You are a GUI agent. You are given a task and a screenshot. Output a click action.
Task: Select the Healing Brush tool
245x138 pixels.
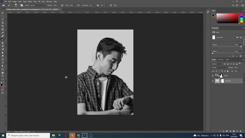(3, 36)
